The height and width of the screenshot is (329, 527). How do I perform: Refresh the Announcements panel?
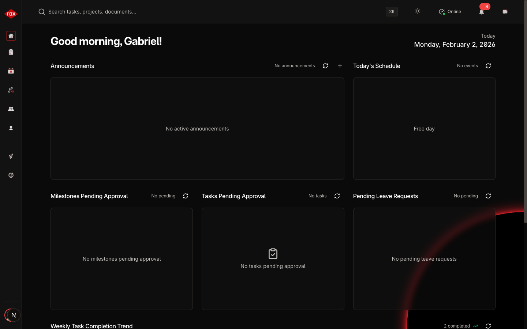pyautogui.click(x=325, y=66)
